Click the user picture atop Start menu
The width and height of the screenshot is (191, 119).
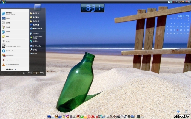(x=38, y=7)
